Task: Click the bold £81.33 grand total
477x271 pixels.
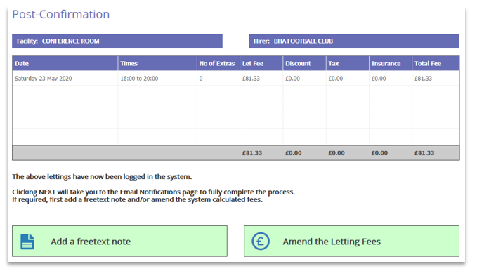Action: point(424,153)
